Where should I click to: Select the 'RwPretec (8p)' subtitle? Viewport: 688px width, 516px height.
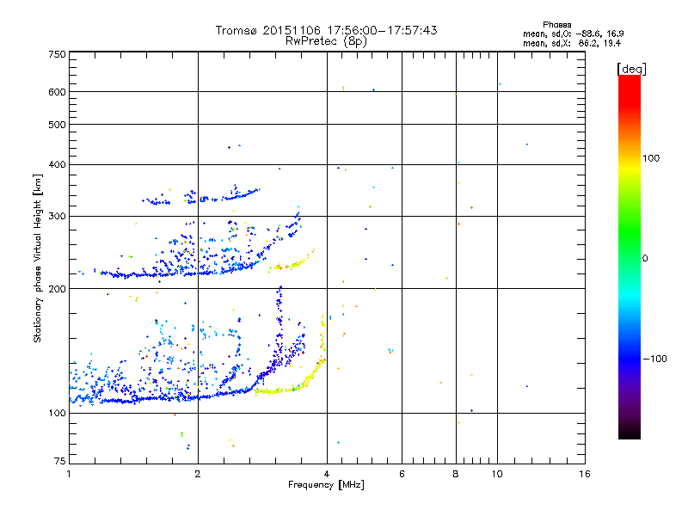(326, 41)
